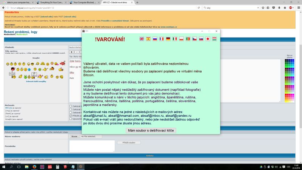Open Calculator from the taskbar
The height and width of the screenshot is (170, 302).
pos(57,167)
